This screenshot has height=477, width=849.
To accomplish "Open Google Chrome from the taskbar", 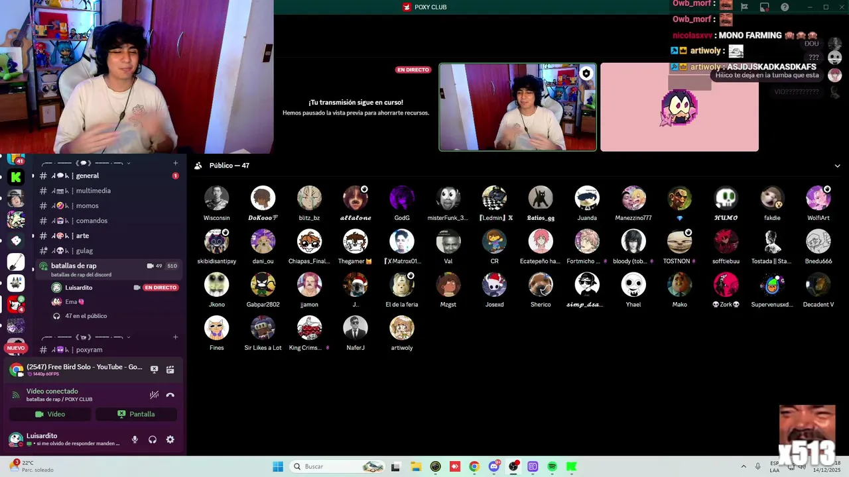I will (x=474, y=466).
